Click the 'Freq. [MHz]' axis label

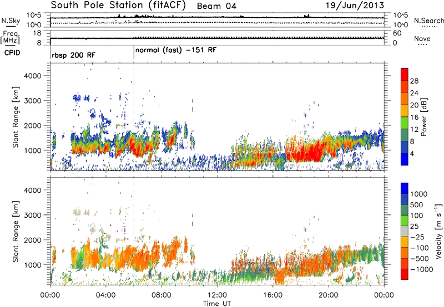click(10, 38)
